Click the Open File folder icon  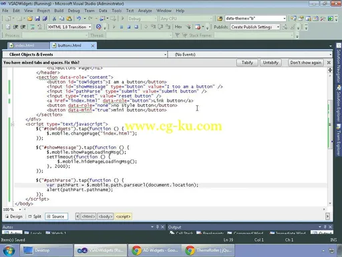pos(30,19)
